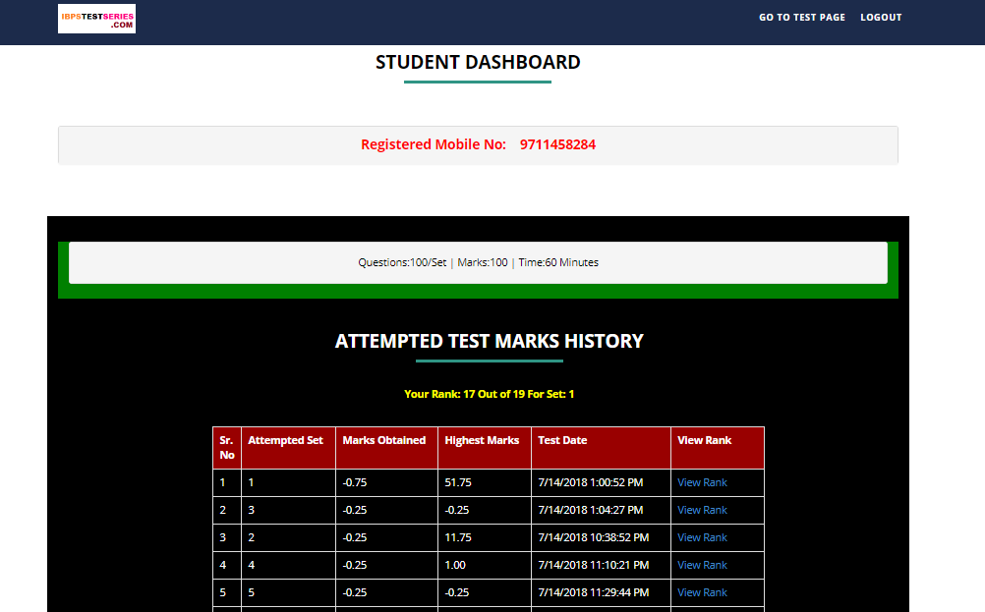
Task: Open View Rank link for Sr. No 2
Action: tap(702, 510)
